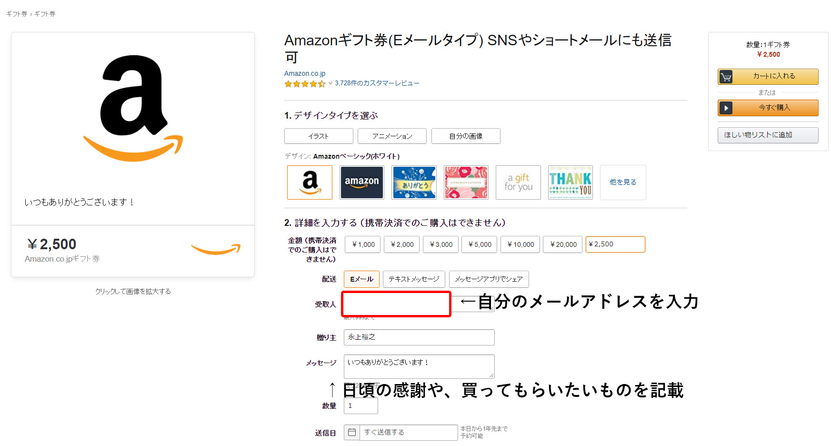
Task: Click ほしい物リストに追加 button
Action: (768, 135)
